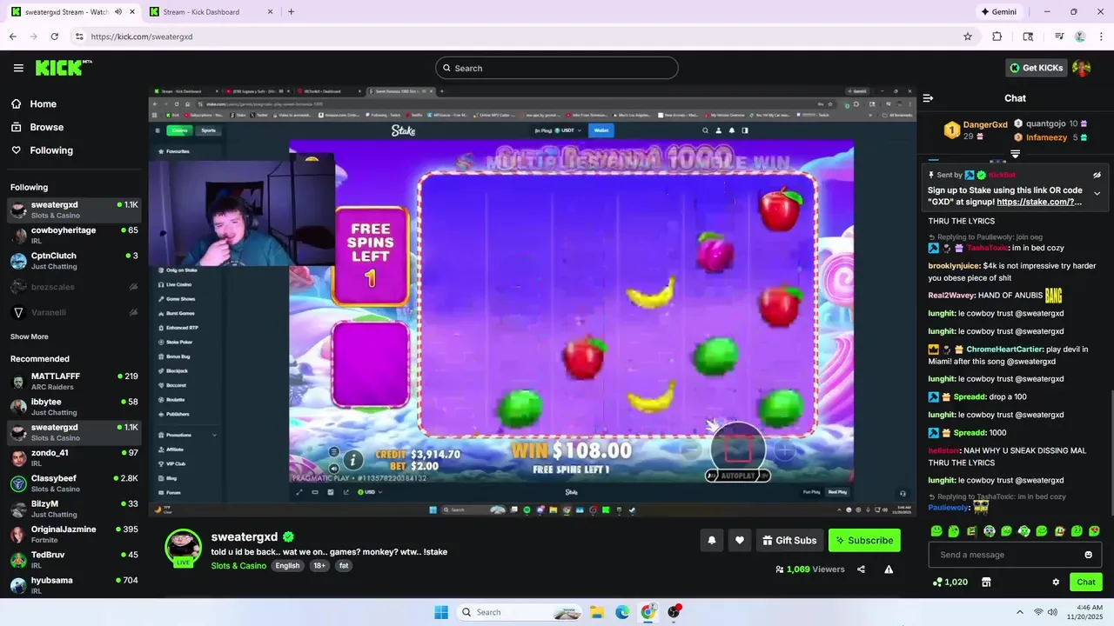The image size is (1114, 626).
Task: Share the stream via share icon
Action: tap(861, 569)
